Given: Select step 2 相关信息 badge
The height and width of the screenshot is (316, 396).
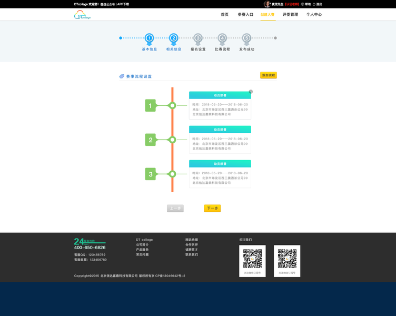Looking at the screenshot, I should pos(173,39).
